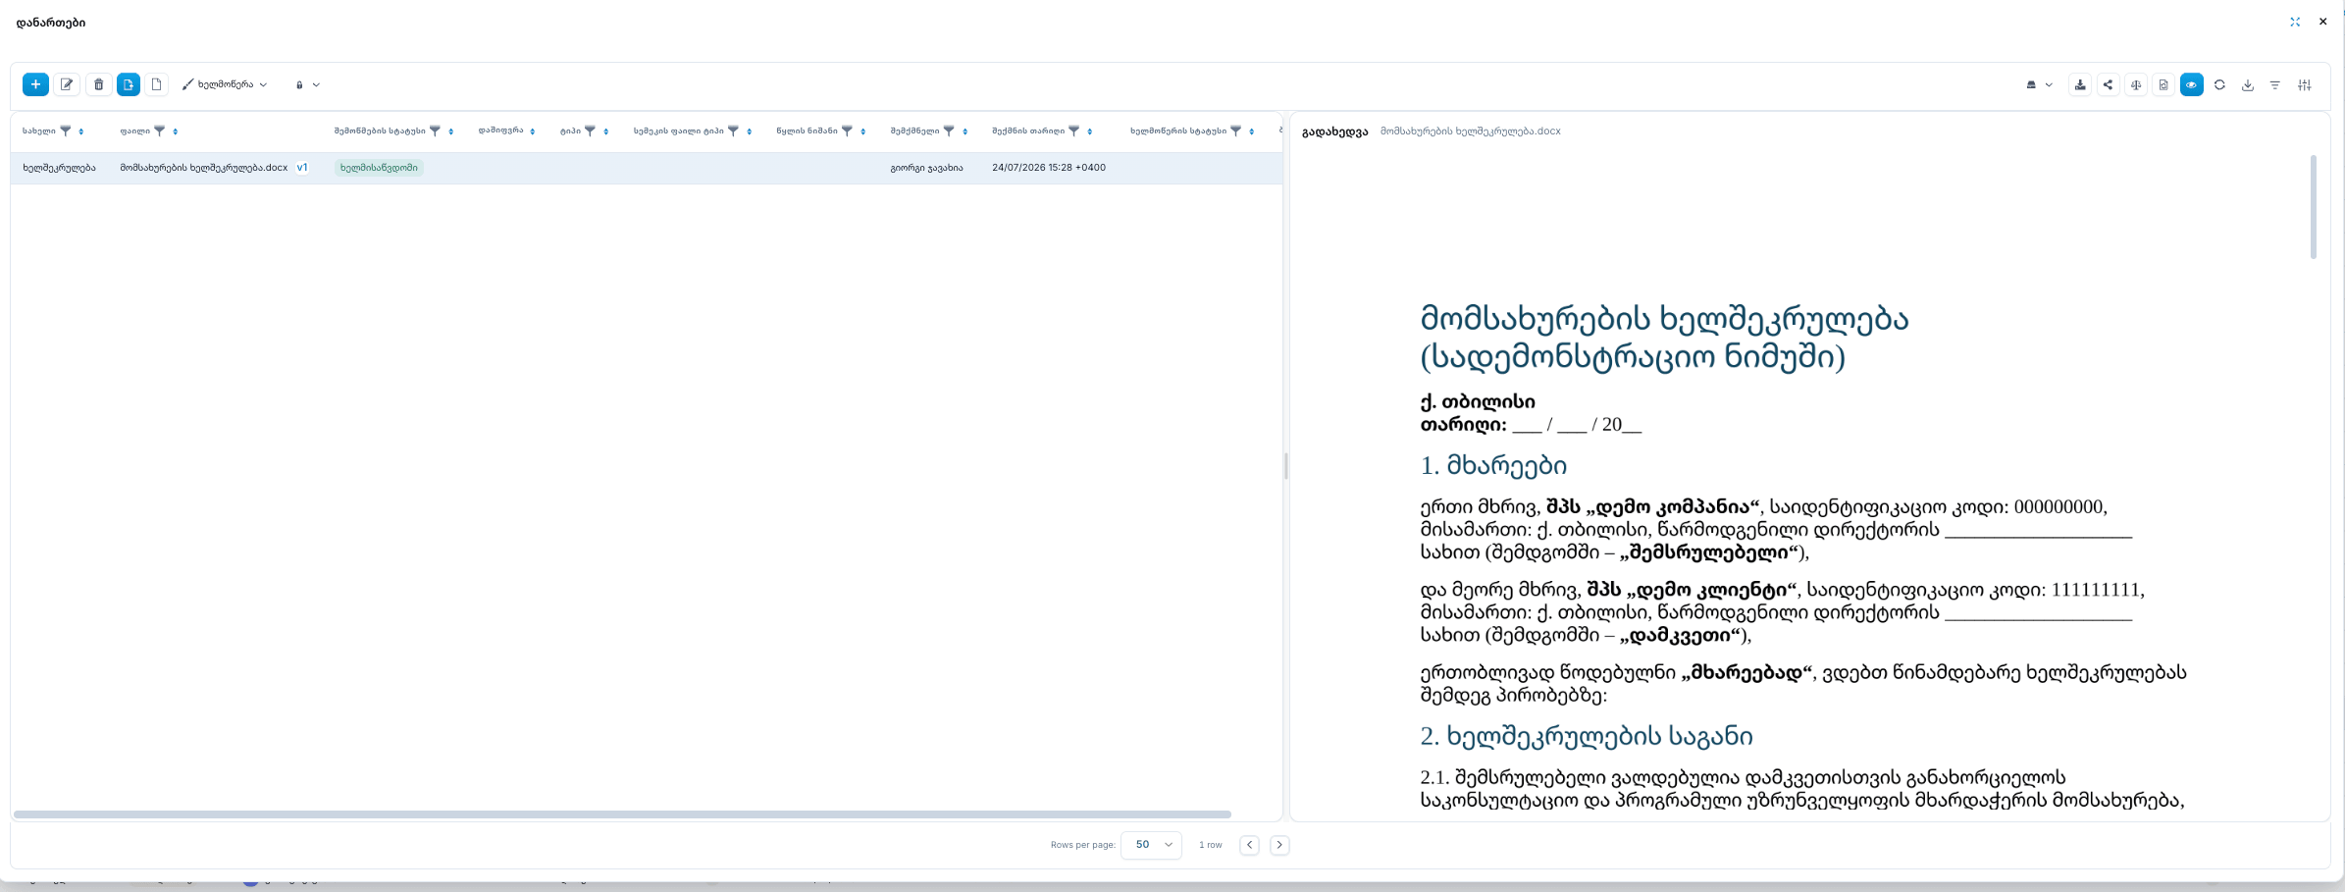Sort by სემეკის ფაილი ტიპი arrows
Image resolution: width=2345 pixels, height=892 pixels.
coord(750,131)
